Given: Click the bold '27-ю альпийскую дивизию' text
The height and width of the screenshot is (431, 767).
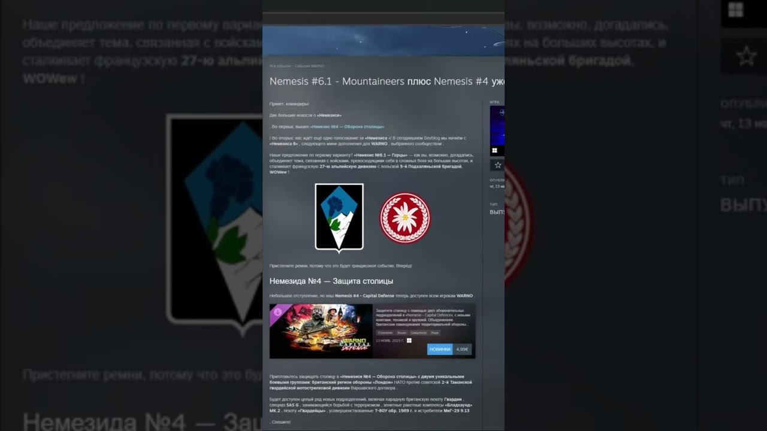Looking at the screenshot, I should [348, 166].
